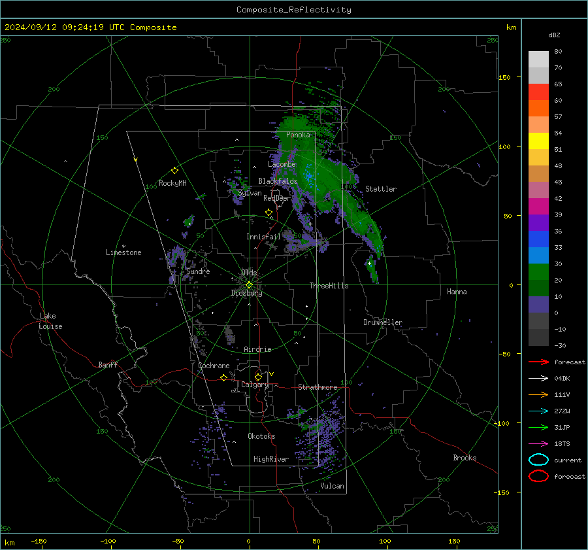
Task: Click the Lacombe city label
Action: point(282,164)
